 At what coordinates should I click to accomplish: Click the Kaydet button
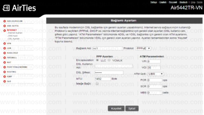coord(116,109)
